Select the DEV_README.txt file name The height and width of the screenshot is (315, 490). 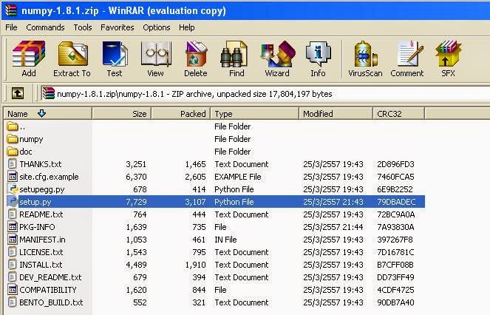click(50, 277)
